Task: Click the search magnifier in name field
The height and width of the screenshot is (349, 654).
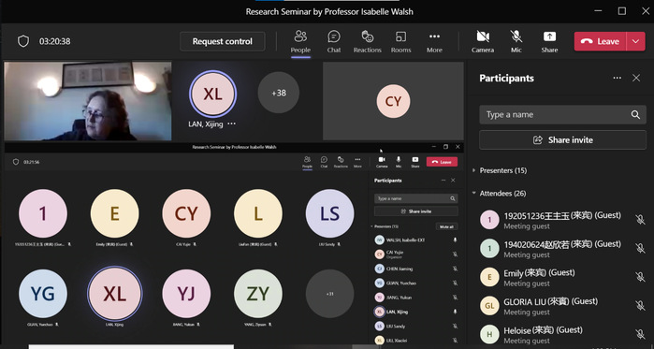Action: coord(635,115)
